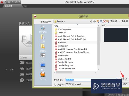Viewport: 129px width, 96px height.
Task: Expand the 文件类型 dropdown
Action: click(78, 84)
